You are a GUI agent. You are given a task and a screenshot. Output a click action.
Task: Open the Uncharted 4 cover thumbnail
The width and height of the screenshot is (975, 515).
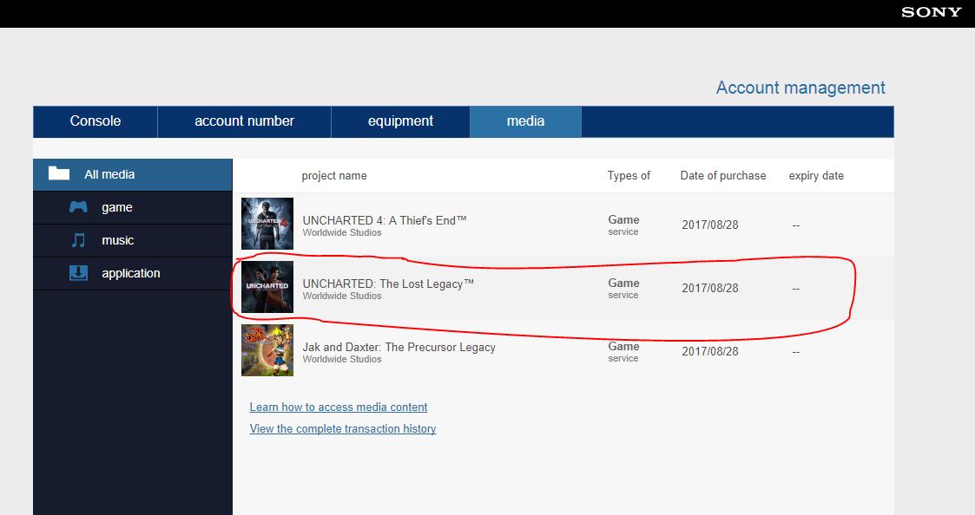coord(267,224)
